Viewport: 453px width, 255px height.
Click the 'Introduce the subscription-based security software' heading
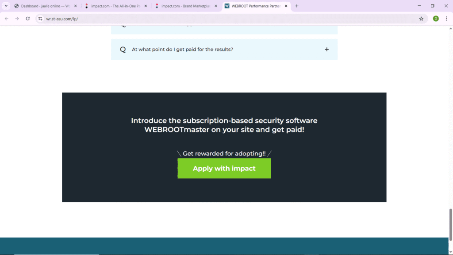tap(224, 125)
